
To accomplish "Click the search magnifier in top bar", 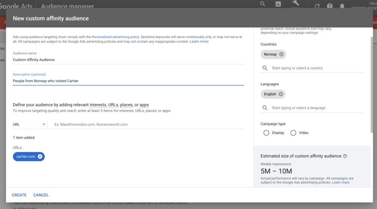I will click(263, 4).
